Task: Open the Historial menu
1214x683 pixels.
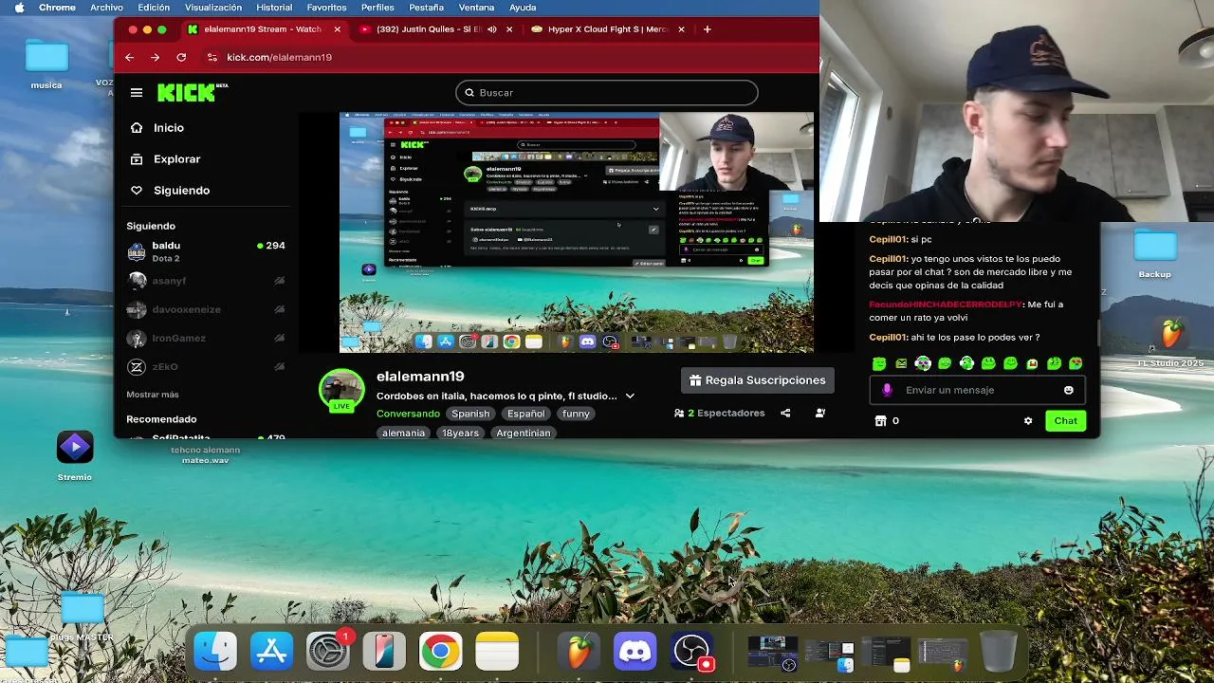Action: (274, 8)
